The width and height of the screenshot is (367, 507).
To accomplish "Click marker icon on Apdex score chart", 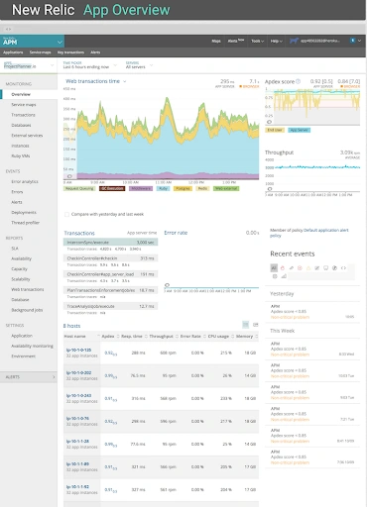I will coord(269,122).
